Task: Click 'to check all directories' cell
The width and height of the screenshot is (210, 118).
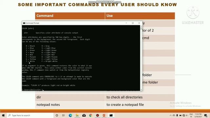Action: [x=140, y=97]
